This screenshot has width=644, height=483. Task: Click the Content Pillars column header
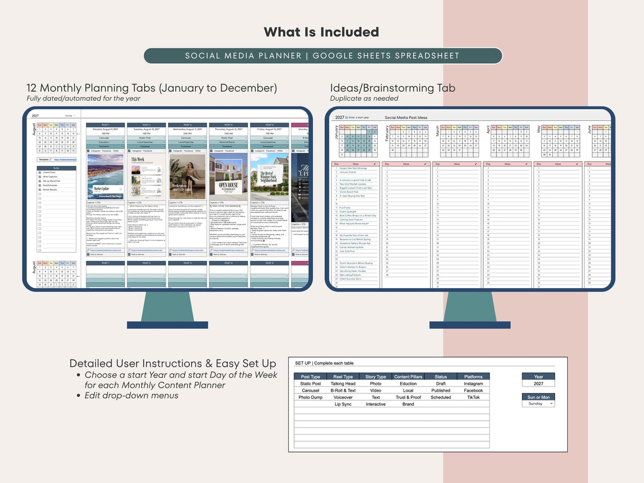408,377
